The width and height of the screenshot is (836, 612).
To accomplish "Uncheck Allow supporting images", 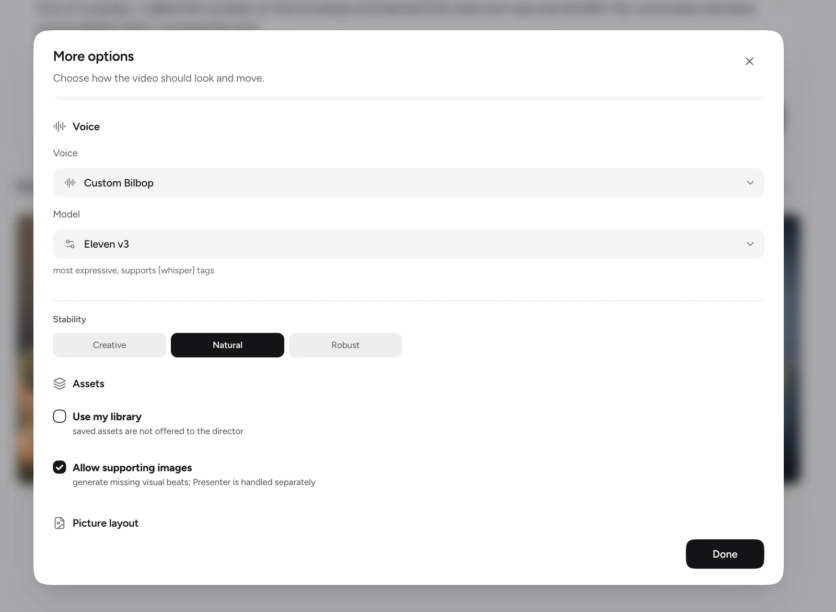I will pos(60,467).
